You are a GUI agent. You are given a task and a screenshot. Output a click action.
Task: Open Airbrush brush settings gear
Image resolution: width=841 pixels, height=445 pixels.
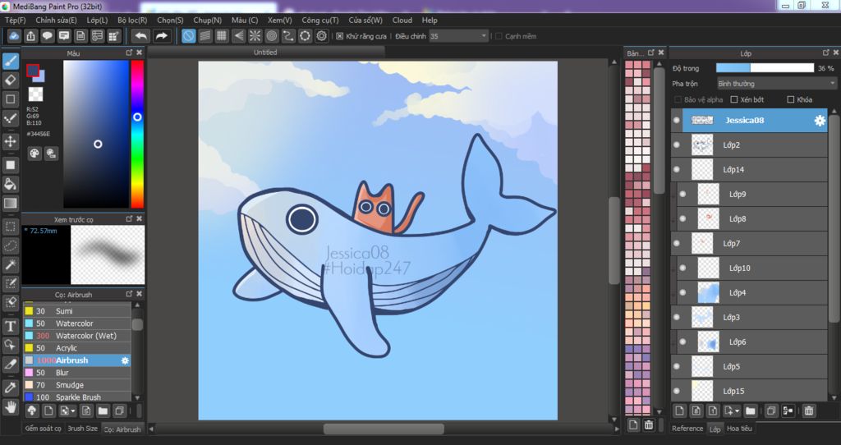pos(125,360)
